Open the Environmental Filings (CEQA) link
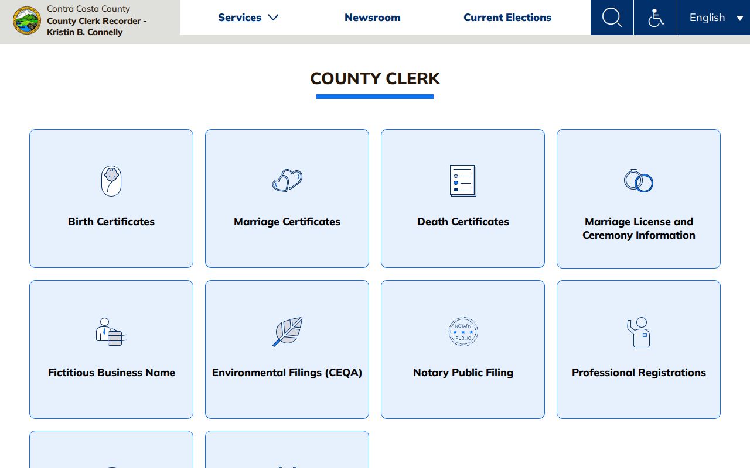 point(287,373)
